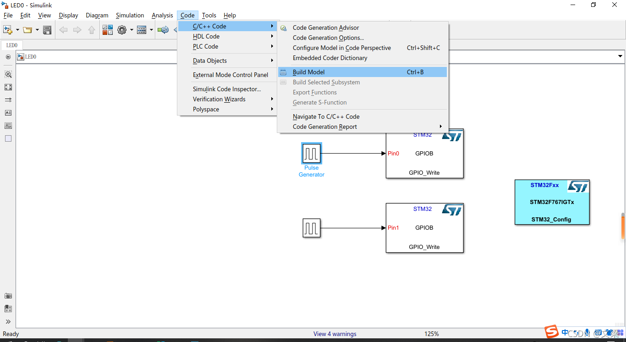The image size is (626, 342).
Task: Choose Configure Model in Code Perspective
Action: [x=362, y=48]
